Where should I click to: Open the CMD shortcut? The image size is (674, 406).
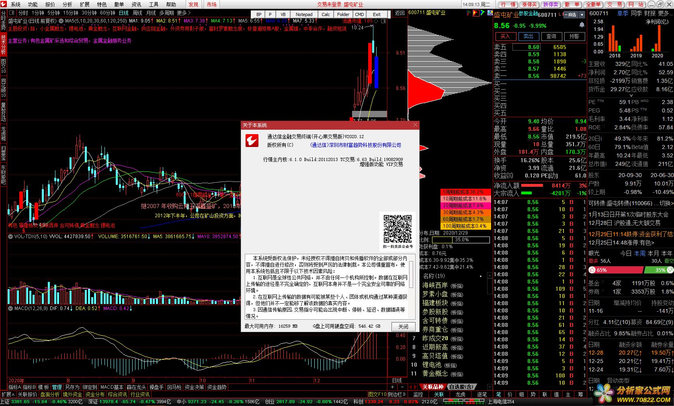359,14
